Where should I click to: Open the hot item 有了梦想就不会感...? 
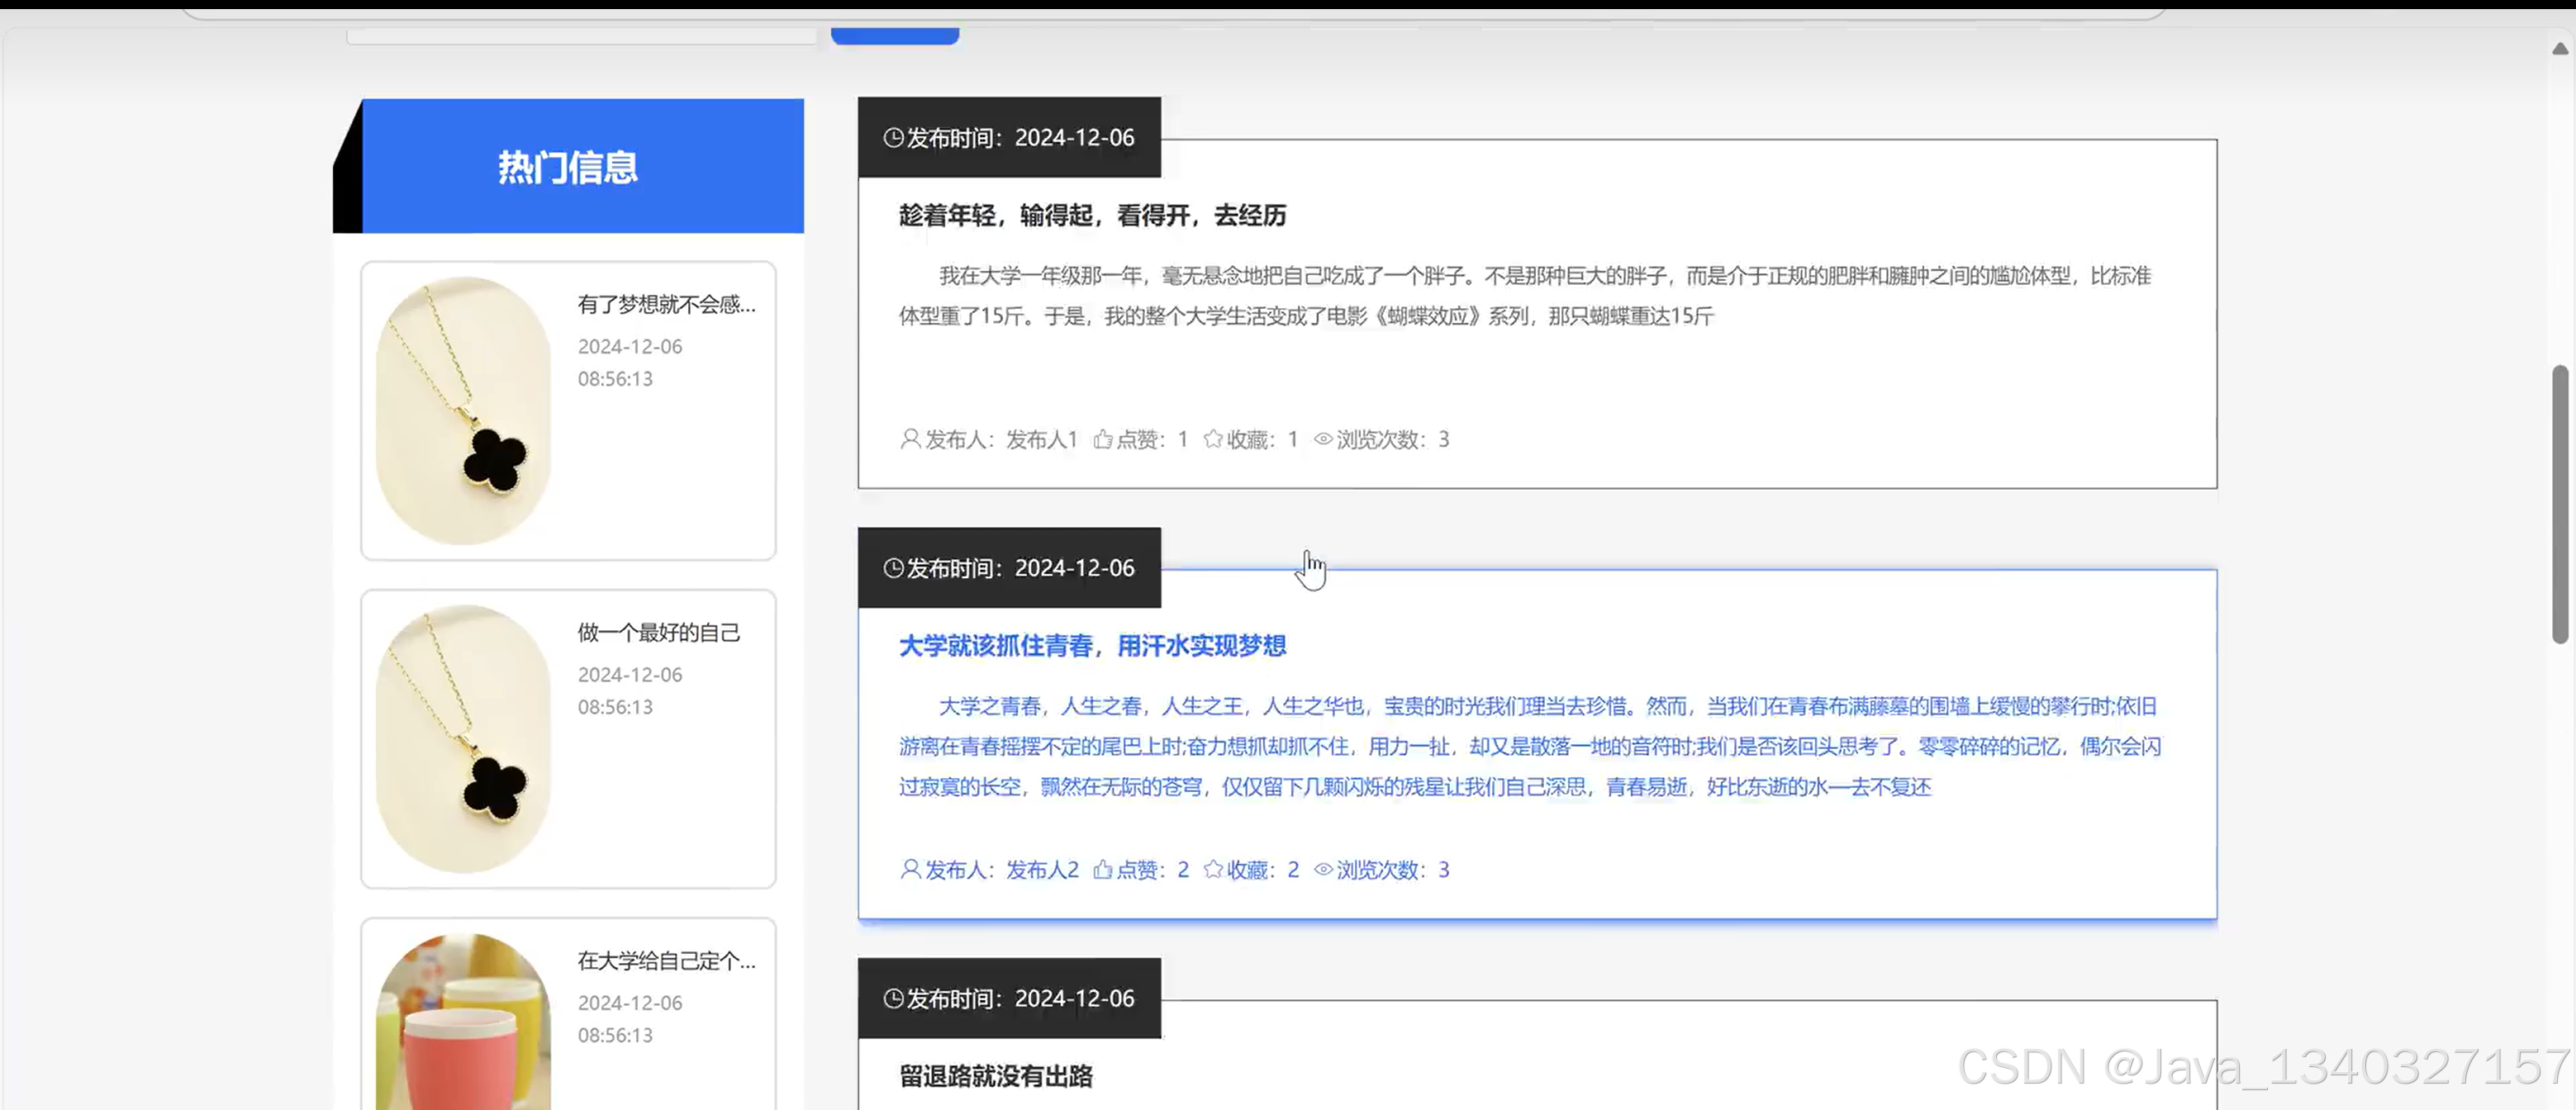coord(666,304)
